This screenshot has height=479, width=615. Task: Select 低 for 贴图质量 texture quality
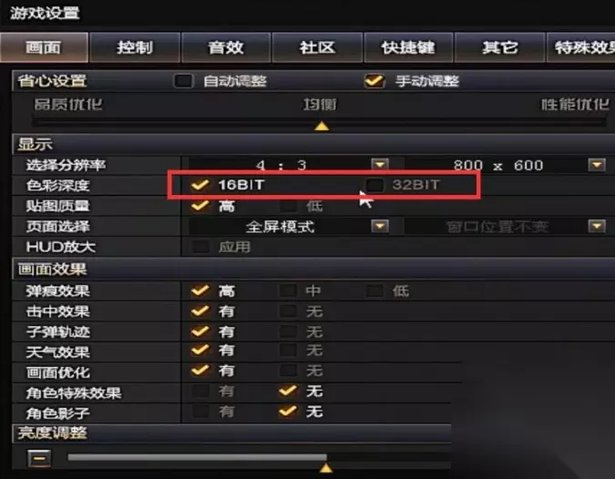pos(288,206)
